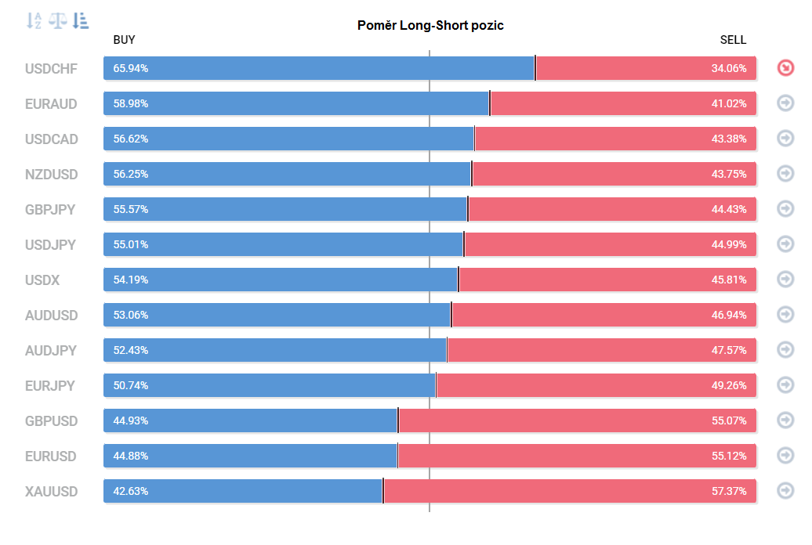
Task: Select the NZDUSD instrument label
Action: (x=51, y=175)
